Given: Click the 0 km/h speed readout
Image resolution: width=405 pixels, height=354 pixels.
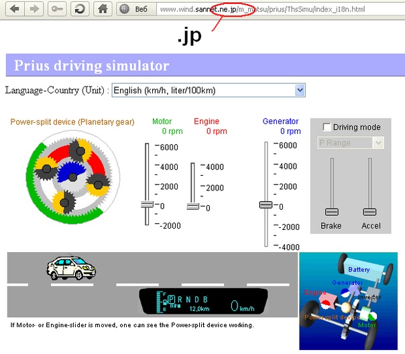Looking at the screenshot, I should coord(242,306).
